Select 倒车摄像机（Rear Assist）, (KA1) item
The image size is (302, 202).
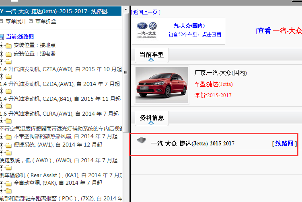coord(61,175)
